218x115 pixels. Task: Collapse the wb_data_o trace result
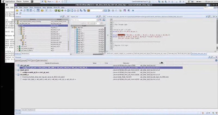tap(16, 75)
